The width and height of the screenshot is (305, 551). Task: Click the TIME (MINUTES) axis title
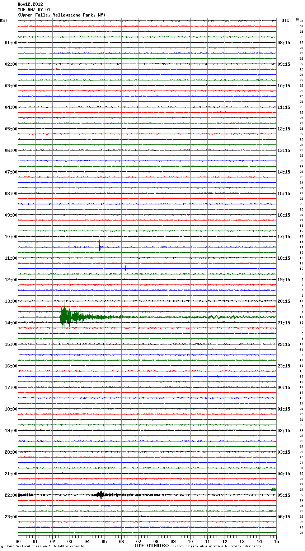point(151,546)
